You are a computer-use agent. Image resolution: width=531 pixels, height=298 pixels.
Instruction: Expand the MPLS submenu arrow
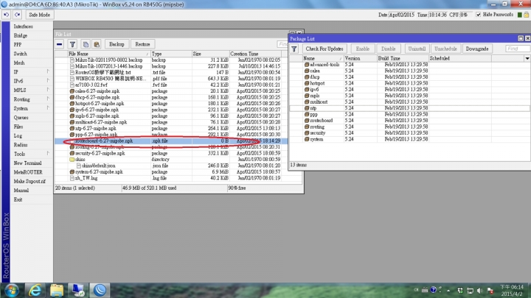(x=48, y=90)
